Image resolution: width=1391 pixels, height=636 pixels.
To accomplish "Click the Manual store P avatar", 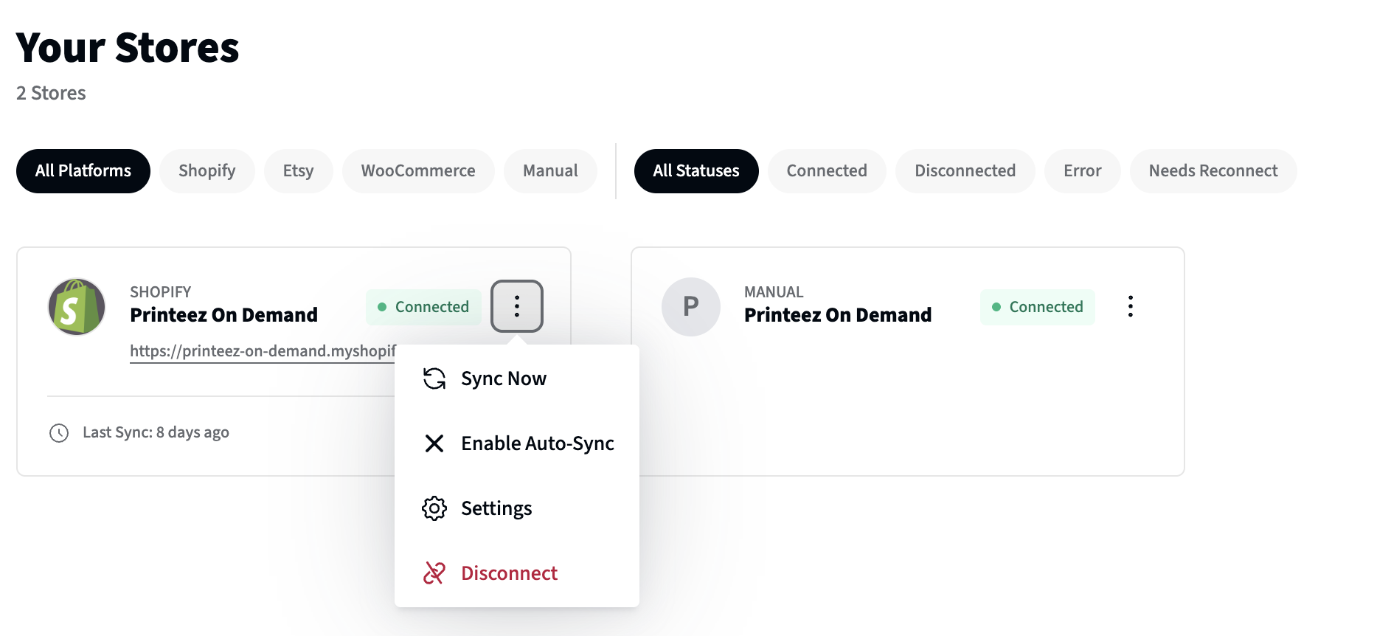I will [691, 307].
